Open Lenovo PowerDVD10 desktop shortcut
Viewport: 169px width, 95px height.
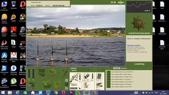pos(4,83)
